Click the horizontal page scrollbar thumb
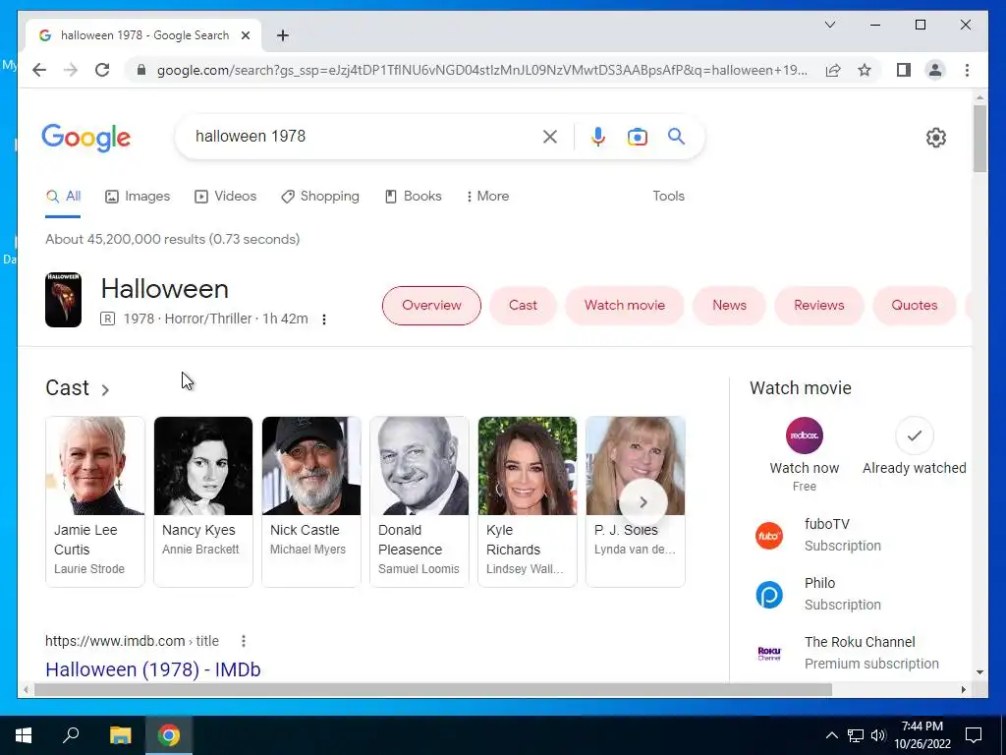 point(433,690)
